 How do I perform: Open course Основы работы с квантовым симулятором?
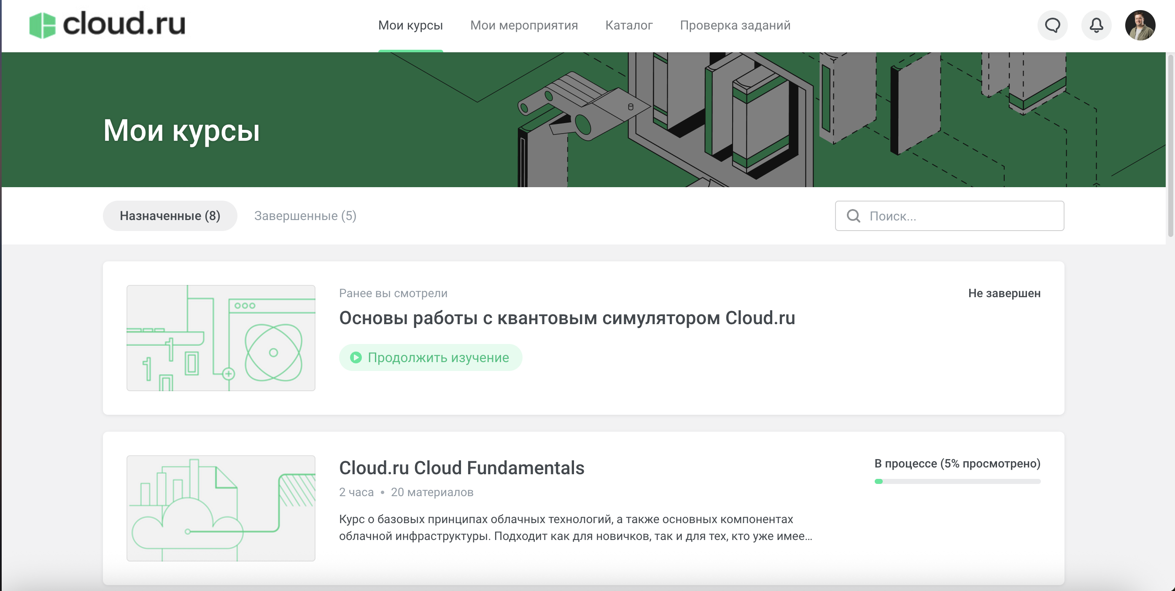[567, 318]
